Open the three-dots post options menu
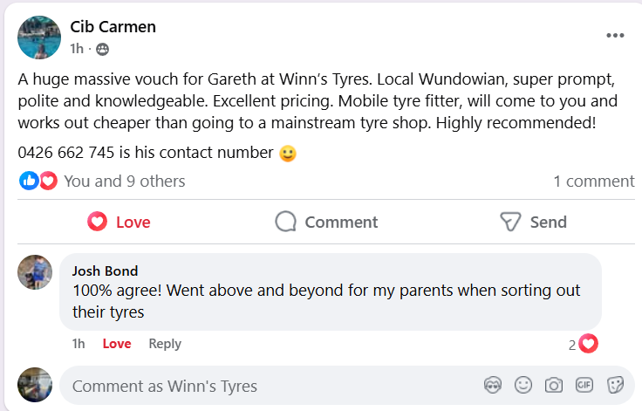Viewport: 642px width, 411px height. click(615, 36)
